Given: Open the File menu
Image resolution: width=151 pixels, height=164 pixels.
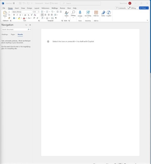Looking at the screenshot, I should [x=4, y=8].
